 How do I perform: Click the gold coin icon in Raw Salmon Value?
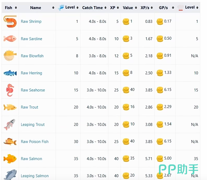click(126, 159)
